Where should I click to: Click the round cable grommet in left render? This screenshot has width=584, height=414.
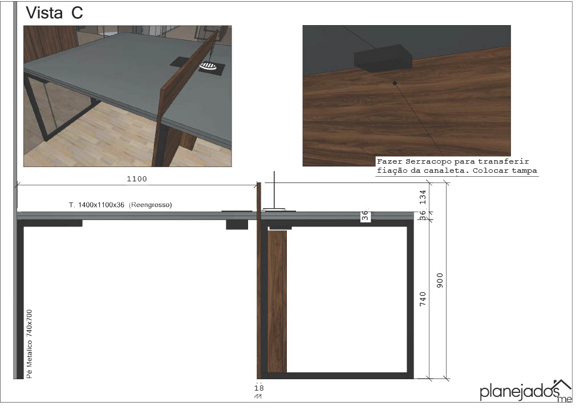pyautogui.click(x=208, y=68)
